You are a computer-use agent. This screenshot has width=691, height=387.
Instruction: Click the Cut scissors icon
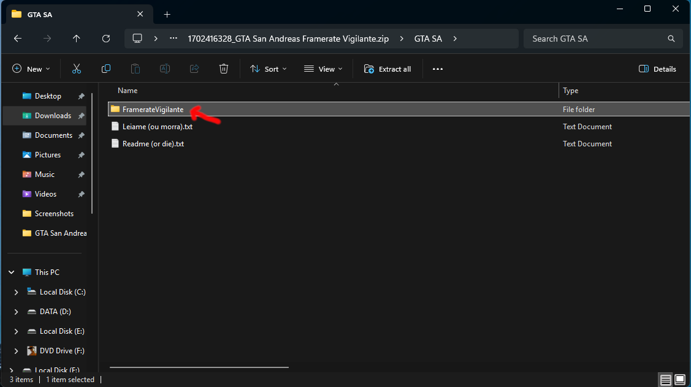click(77, 69)
